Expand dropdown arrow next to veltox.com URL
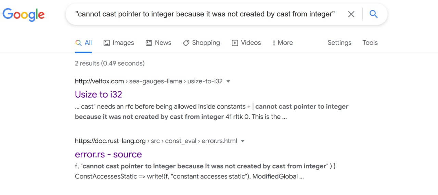This screenshot has width=438, height=195. point(228,81)
